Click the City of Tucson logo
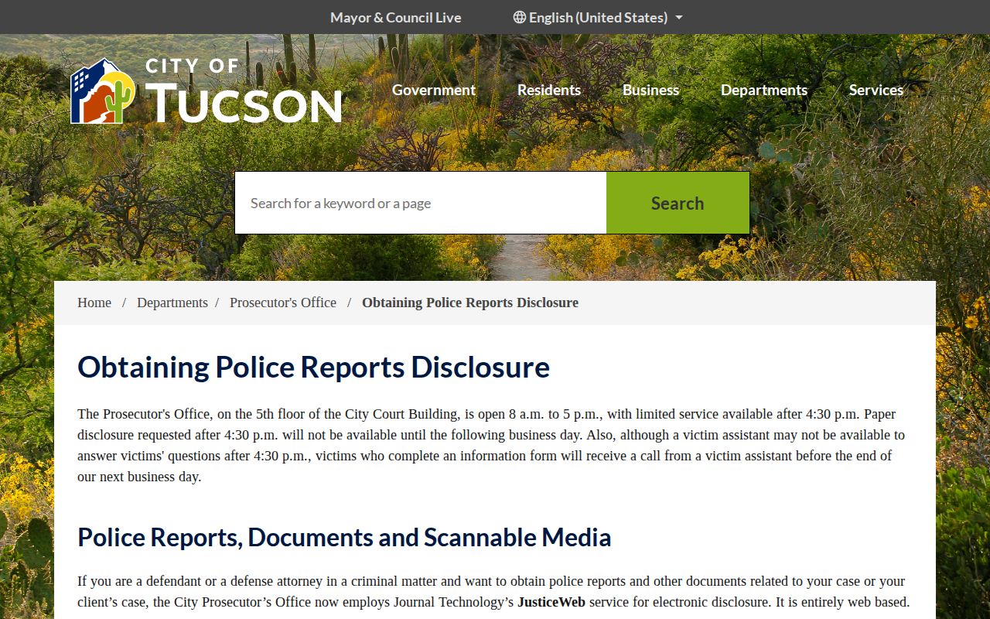This screenshot has width=990, height=619. pyautogui.click(x=206, y=91)
